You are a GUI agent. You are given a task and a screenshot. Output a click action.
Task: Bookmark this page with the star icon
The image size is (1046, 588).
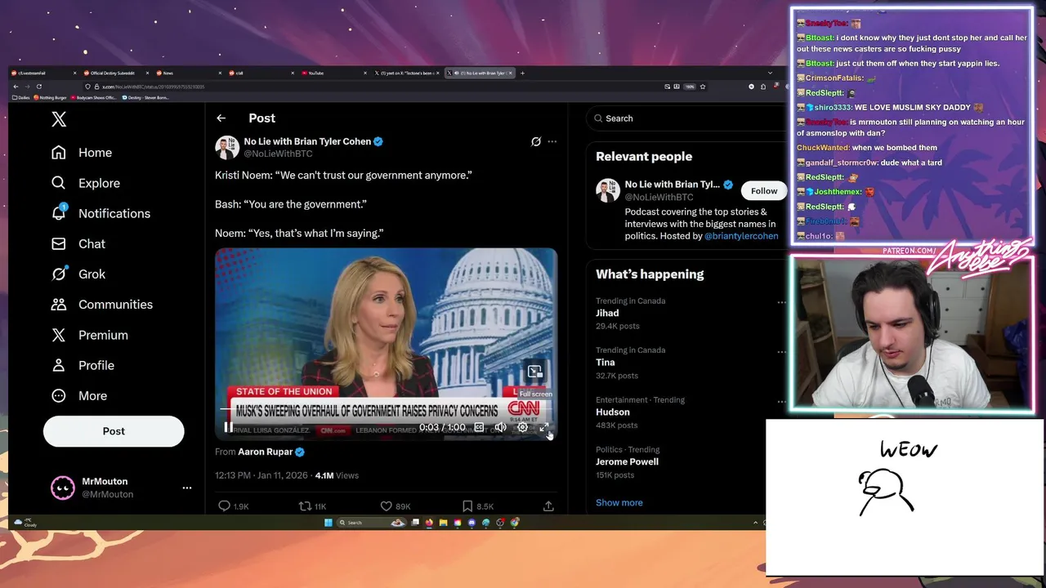[703, 87]
